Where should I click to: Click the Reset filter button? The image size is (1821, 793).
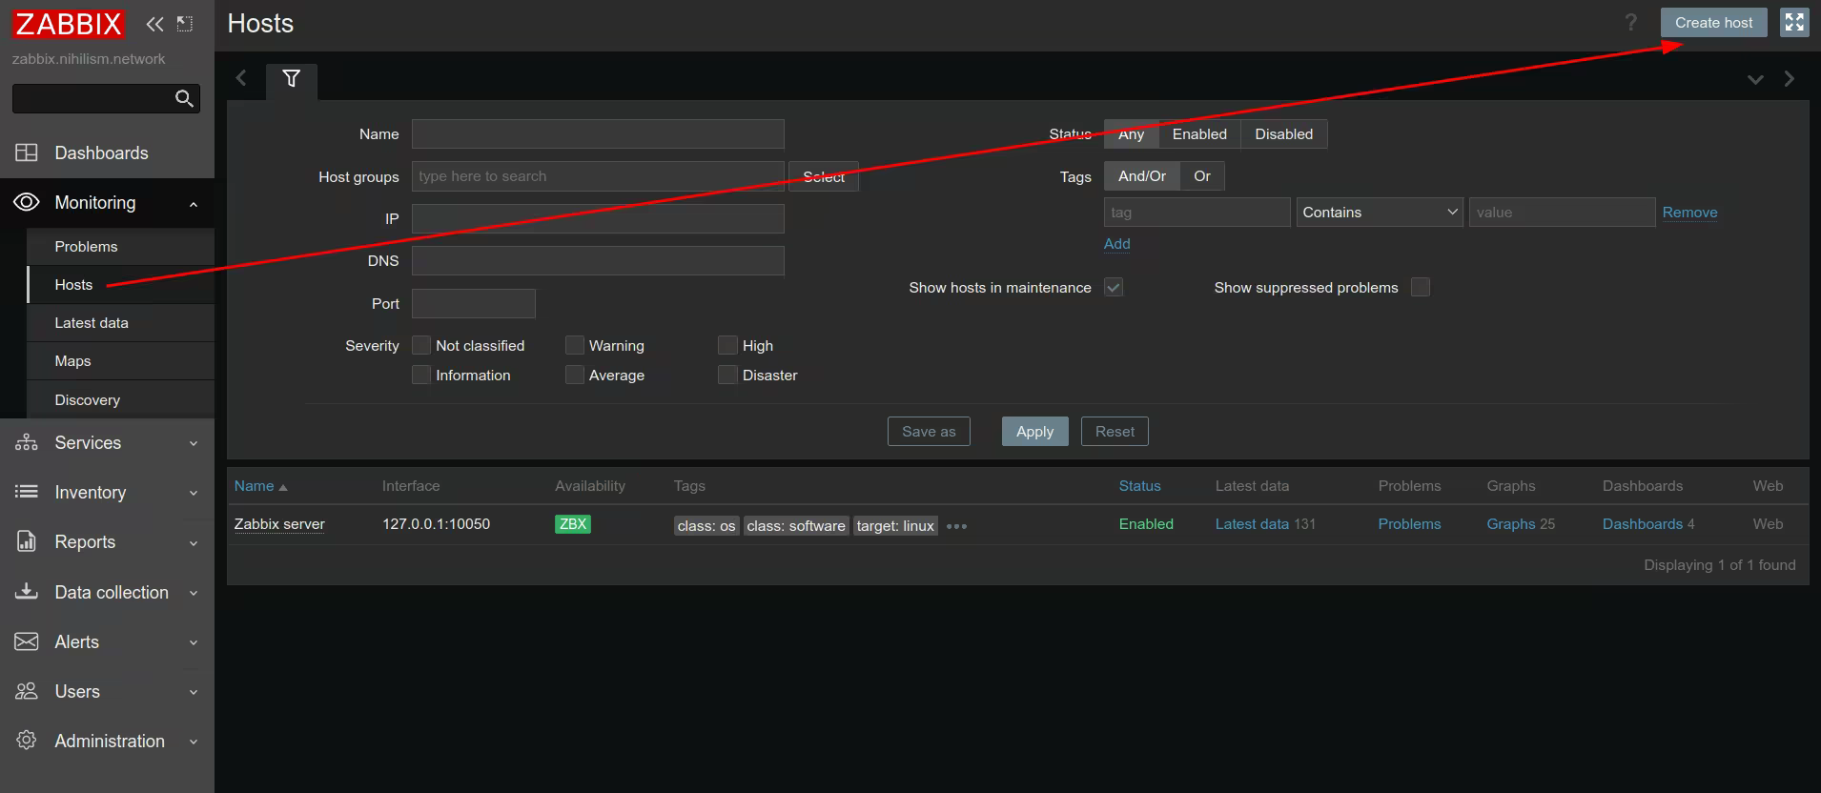click(x=1115, y=432)
